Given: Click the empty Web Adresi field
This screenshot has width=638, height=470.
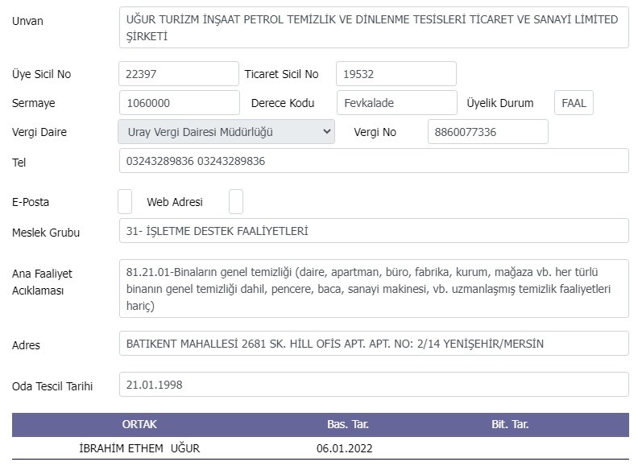Looking at the screenshot, I should 236,202.
